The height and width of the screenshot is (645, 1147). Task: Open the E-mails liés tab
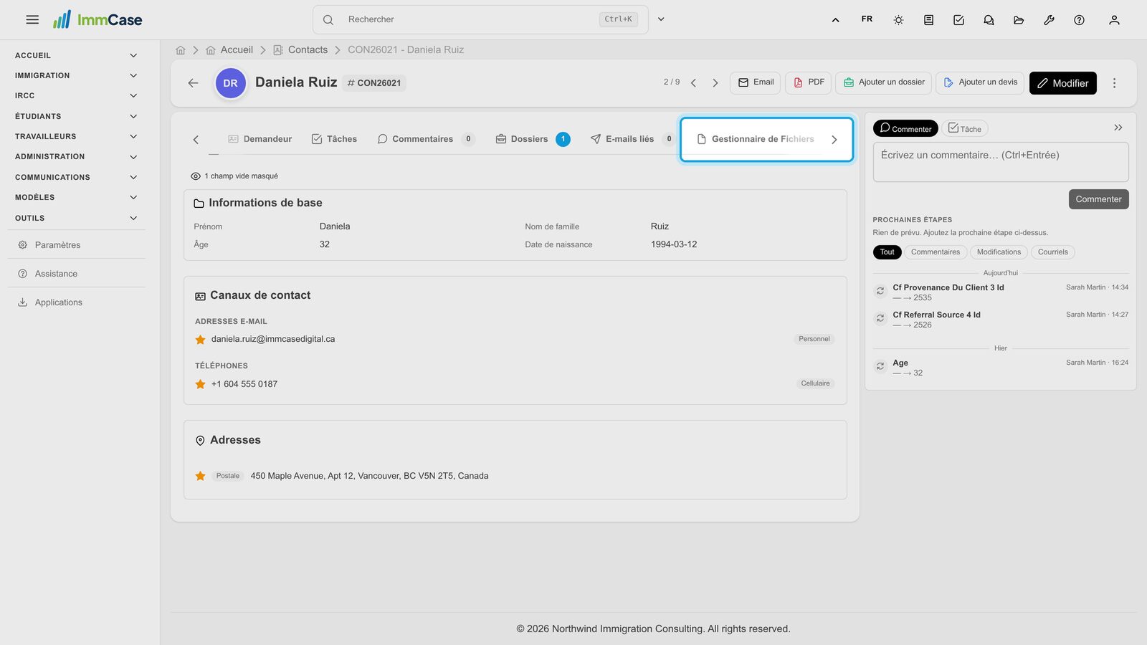pyautogui.click(x=631, y=139)
